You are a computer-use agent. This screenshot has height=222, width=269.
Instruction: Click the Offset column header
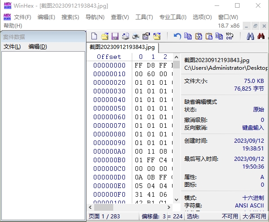(x=109, y=57)
